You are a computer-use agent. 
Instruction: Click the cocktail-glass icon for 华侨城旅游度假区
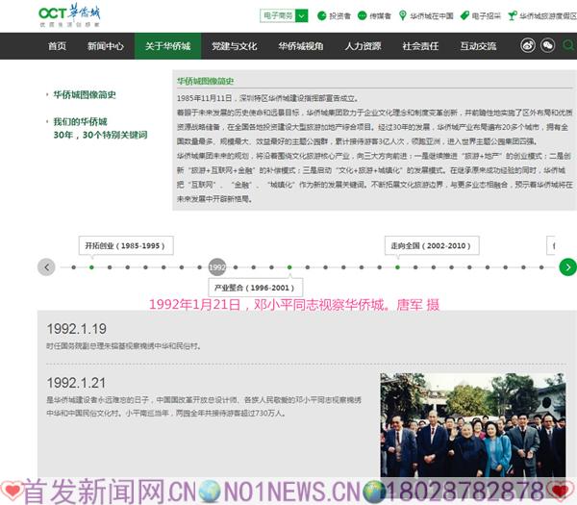(x=512, y=15)
